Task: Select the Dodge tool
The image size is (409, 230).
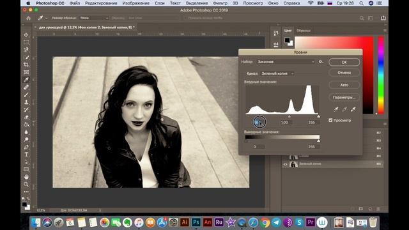Action: coord(26,140)
